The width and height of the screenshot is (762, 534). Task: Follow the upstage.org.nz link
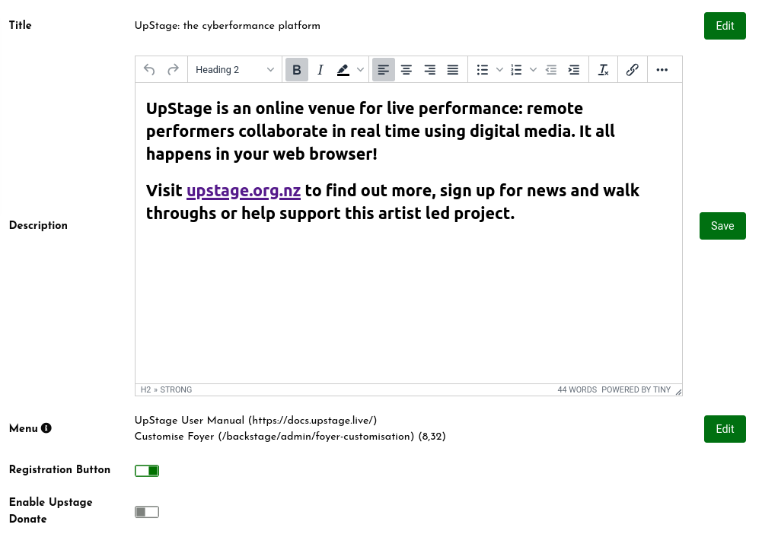pos(244,190)
